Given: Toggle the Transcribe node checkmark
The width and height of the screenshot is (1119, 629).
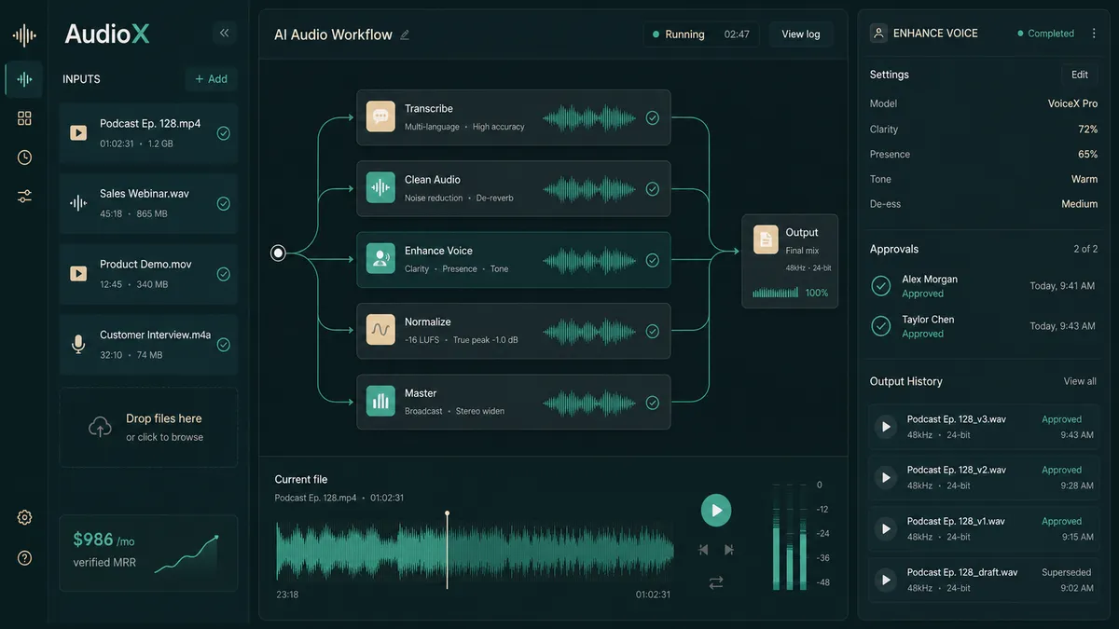Looking at the screenshot, I should tap(653, 117).
